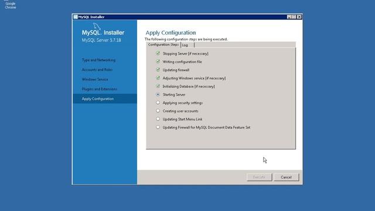The height and width of the screenshot is (211, 375).
Task: Click the 'Creating user accounts' text
Action: click(x=180, y=111)
